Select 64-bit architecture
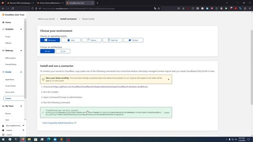This screenshot has width=253, height=142. [x=47, y=51]
